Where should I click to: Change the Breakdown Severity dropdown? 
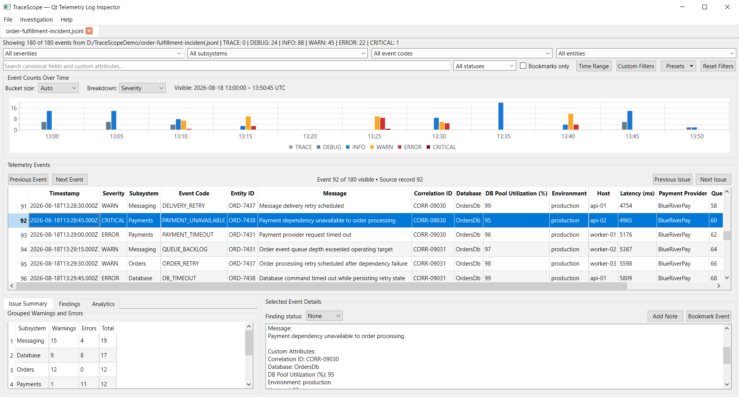point(142,88)
